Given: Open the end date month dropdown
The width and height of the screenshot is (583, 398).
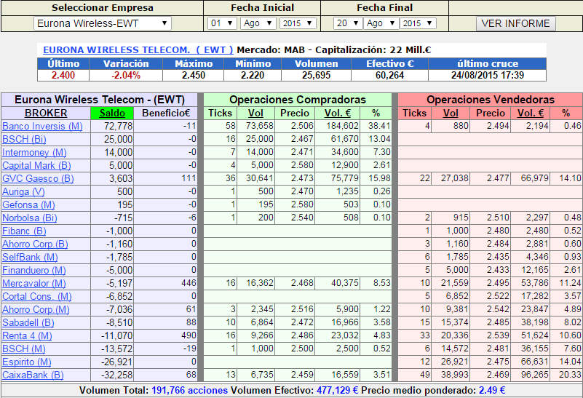Looking at the screenshot, I should pyautogui.click(x=381, y=23).
